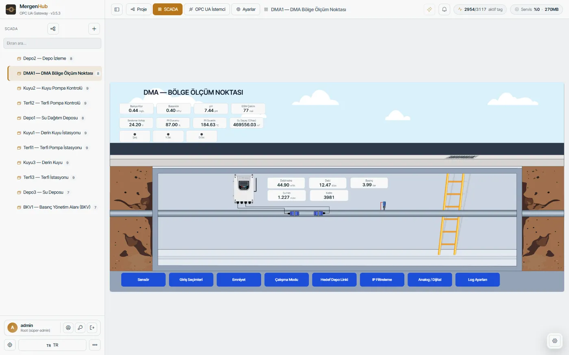The width and height of the screenshot is (569, 355).
Task: Toggle the sidebar panel icon in the top bar
Action: [x=117, y=9]
